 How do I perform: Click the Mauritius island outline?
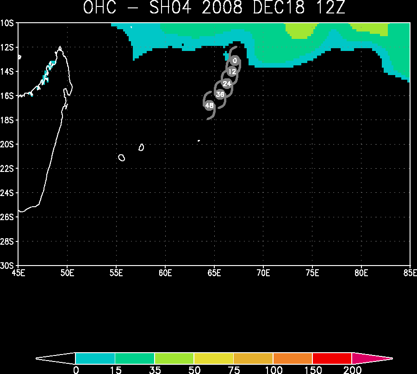[141, 147]
